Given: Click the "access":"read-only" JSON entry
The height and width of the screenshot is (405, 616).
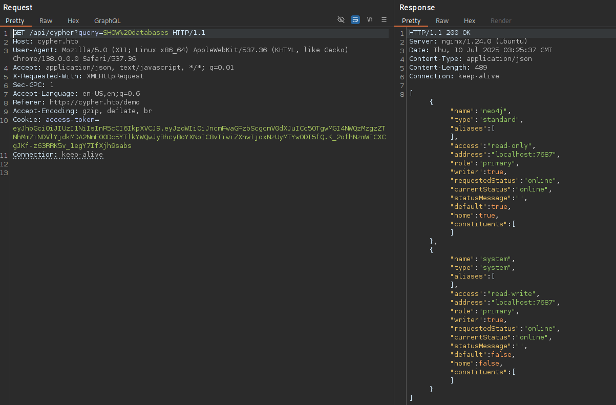Looking at the screenshot, I should click(x=493, y=146).
